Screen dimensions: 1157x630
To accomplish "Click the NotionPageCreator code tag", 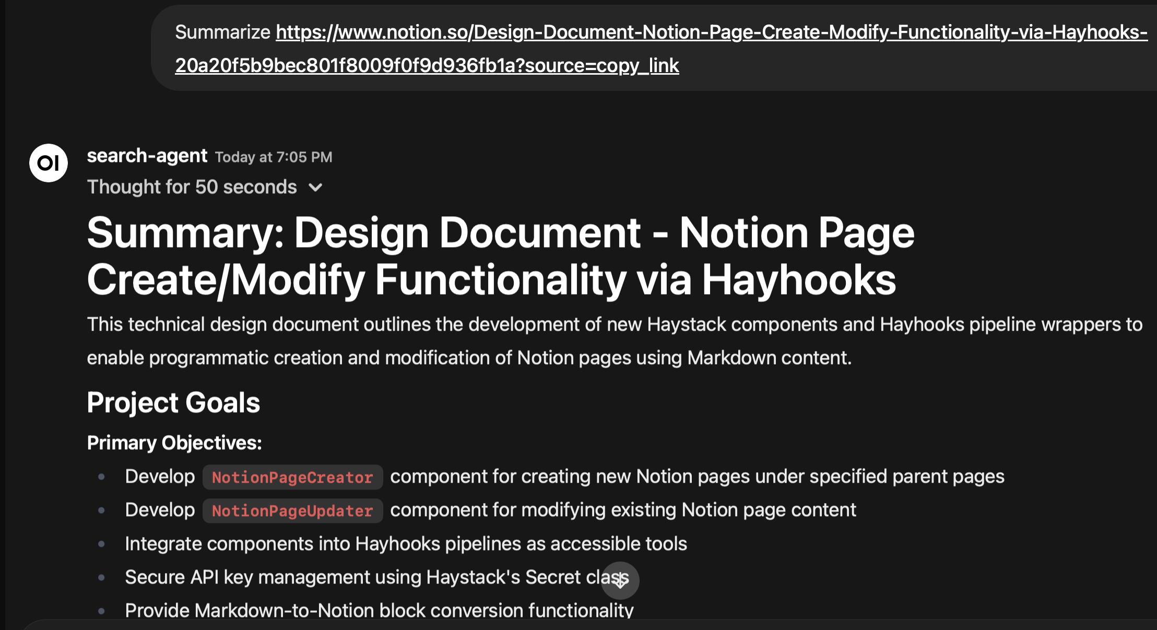I will tap(292, 477).
